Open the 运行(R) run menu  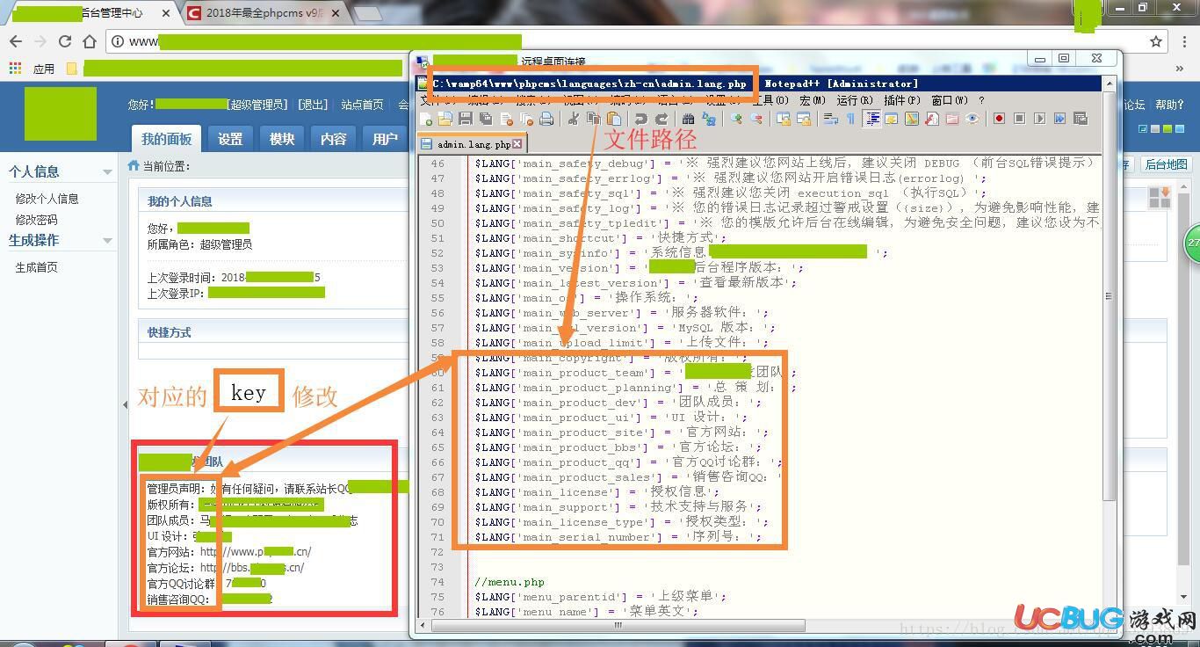click(x=853, y=100)
